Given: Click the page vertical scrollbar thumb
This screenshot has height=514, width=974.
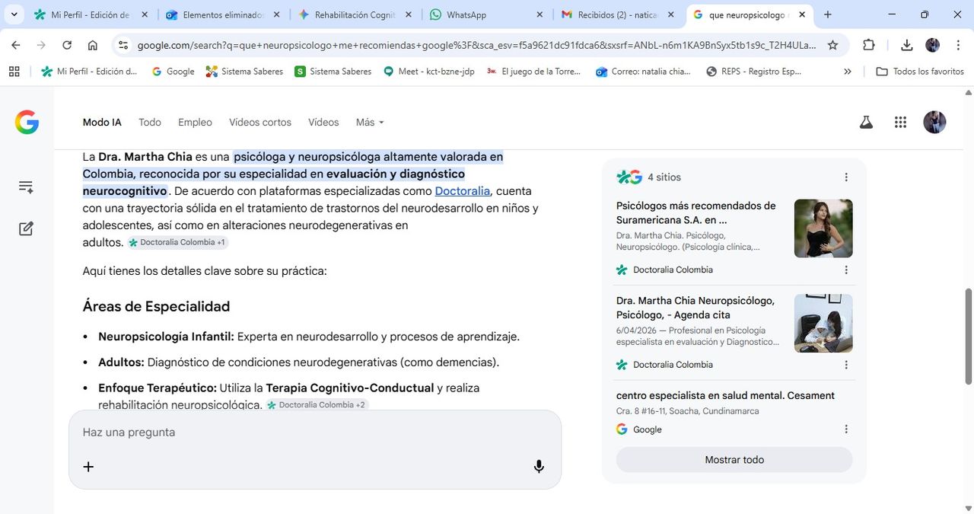Looking at the screenshot, I should 969,336.
